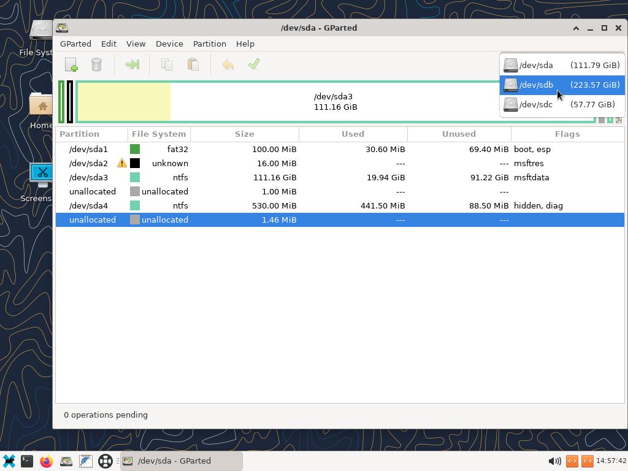This screenshot has height=471, width=628.
Task: Click the Copy partition toolbar icon
Action: coord(167,64)
